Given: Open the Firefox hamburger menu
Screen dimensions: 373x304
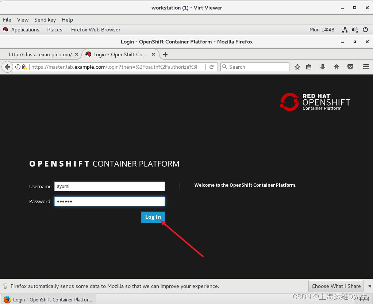Looking at the screenshot, I should pos(366,67).
